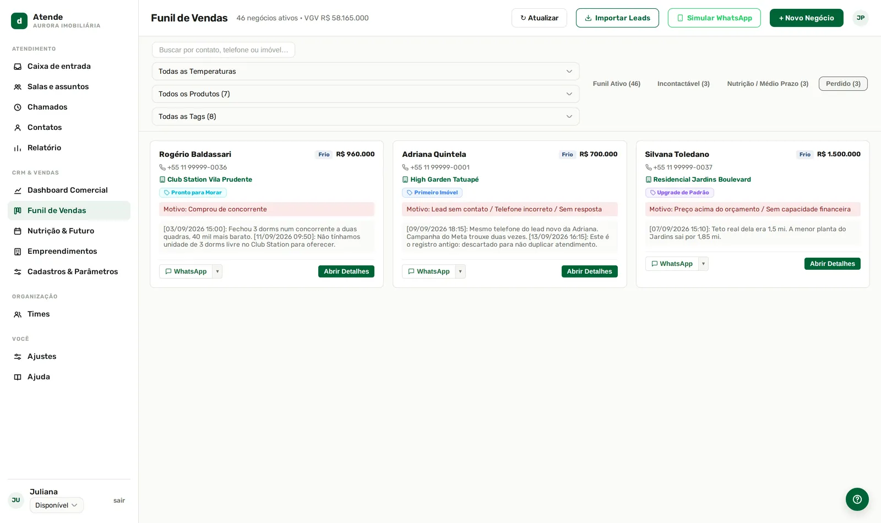
Task: Switch to Funil Ativo (46) tab
Action: [x=617, y=84]
